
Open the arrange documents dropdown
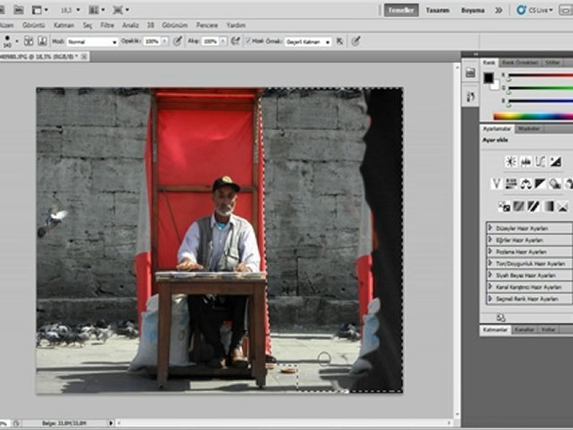click(97, 10)
